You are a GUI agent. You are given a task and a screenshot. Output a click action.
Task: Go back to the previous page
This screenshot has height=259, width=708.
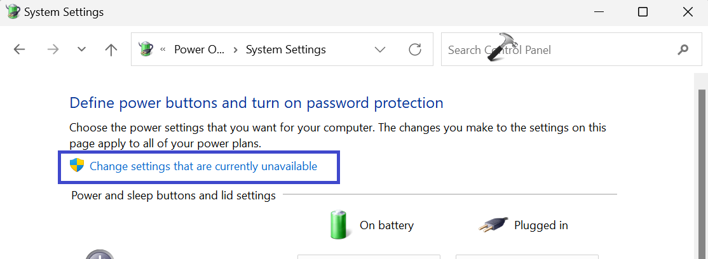pyautogui.click(x=20, y=50)
